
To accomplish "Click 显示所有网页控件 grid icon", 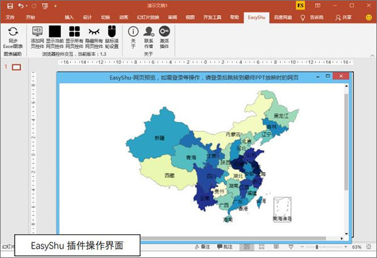I will point(74,31).
